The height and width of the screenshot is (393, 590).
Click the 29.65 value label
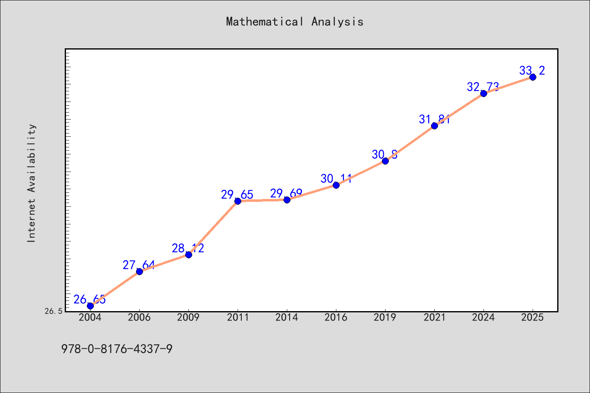(x=237, y=194)
